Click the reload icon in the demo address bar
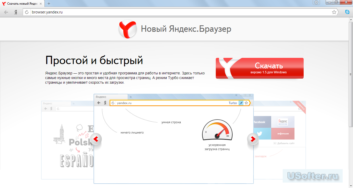The height and width of the screenshot is (188, 353). [113, 103]
